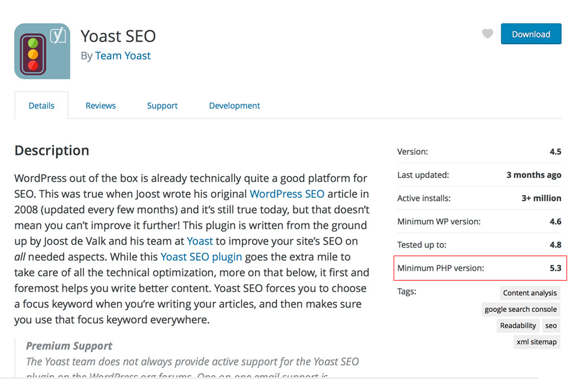Click the Yoast SEO plugin title
The height and width of the screenshot is (379, 577).
click(118, 36)
